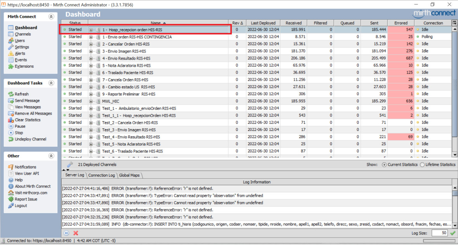Apply log size with green checkmark
The width and height of the screenshot is (458, 245).
click(452, 233)
